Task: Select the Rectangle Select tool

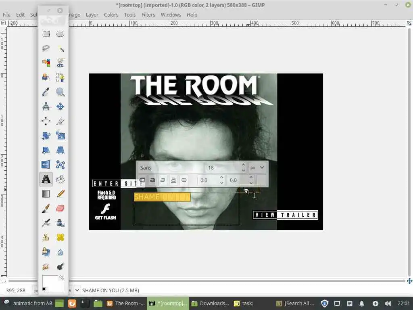Action: coord(46,34)
